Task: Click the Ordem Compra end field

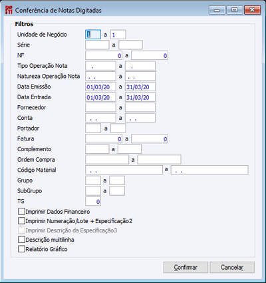Action: point(159,160)
